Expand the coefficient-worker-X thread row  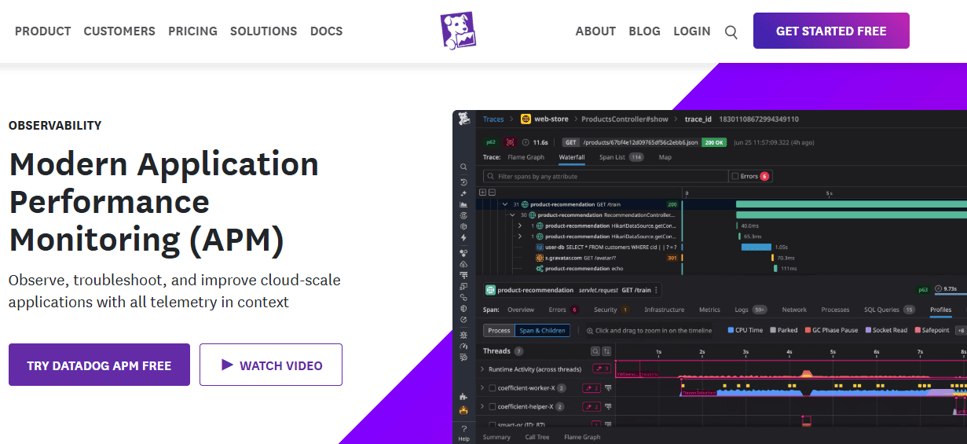point(482,387)
